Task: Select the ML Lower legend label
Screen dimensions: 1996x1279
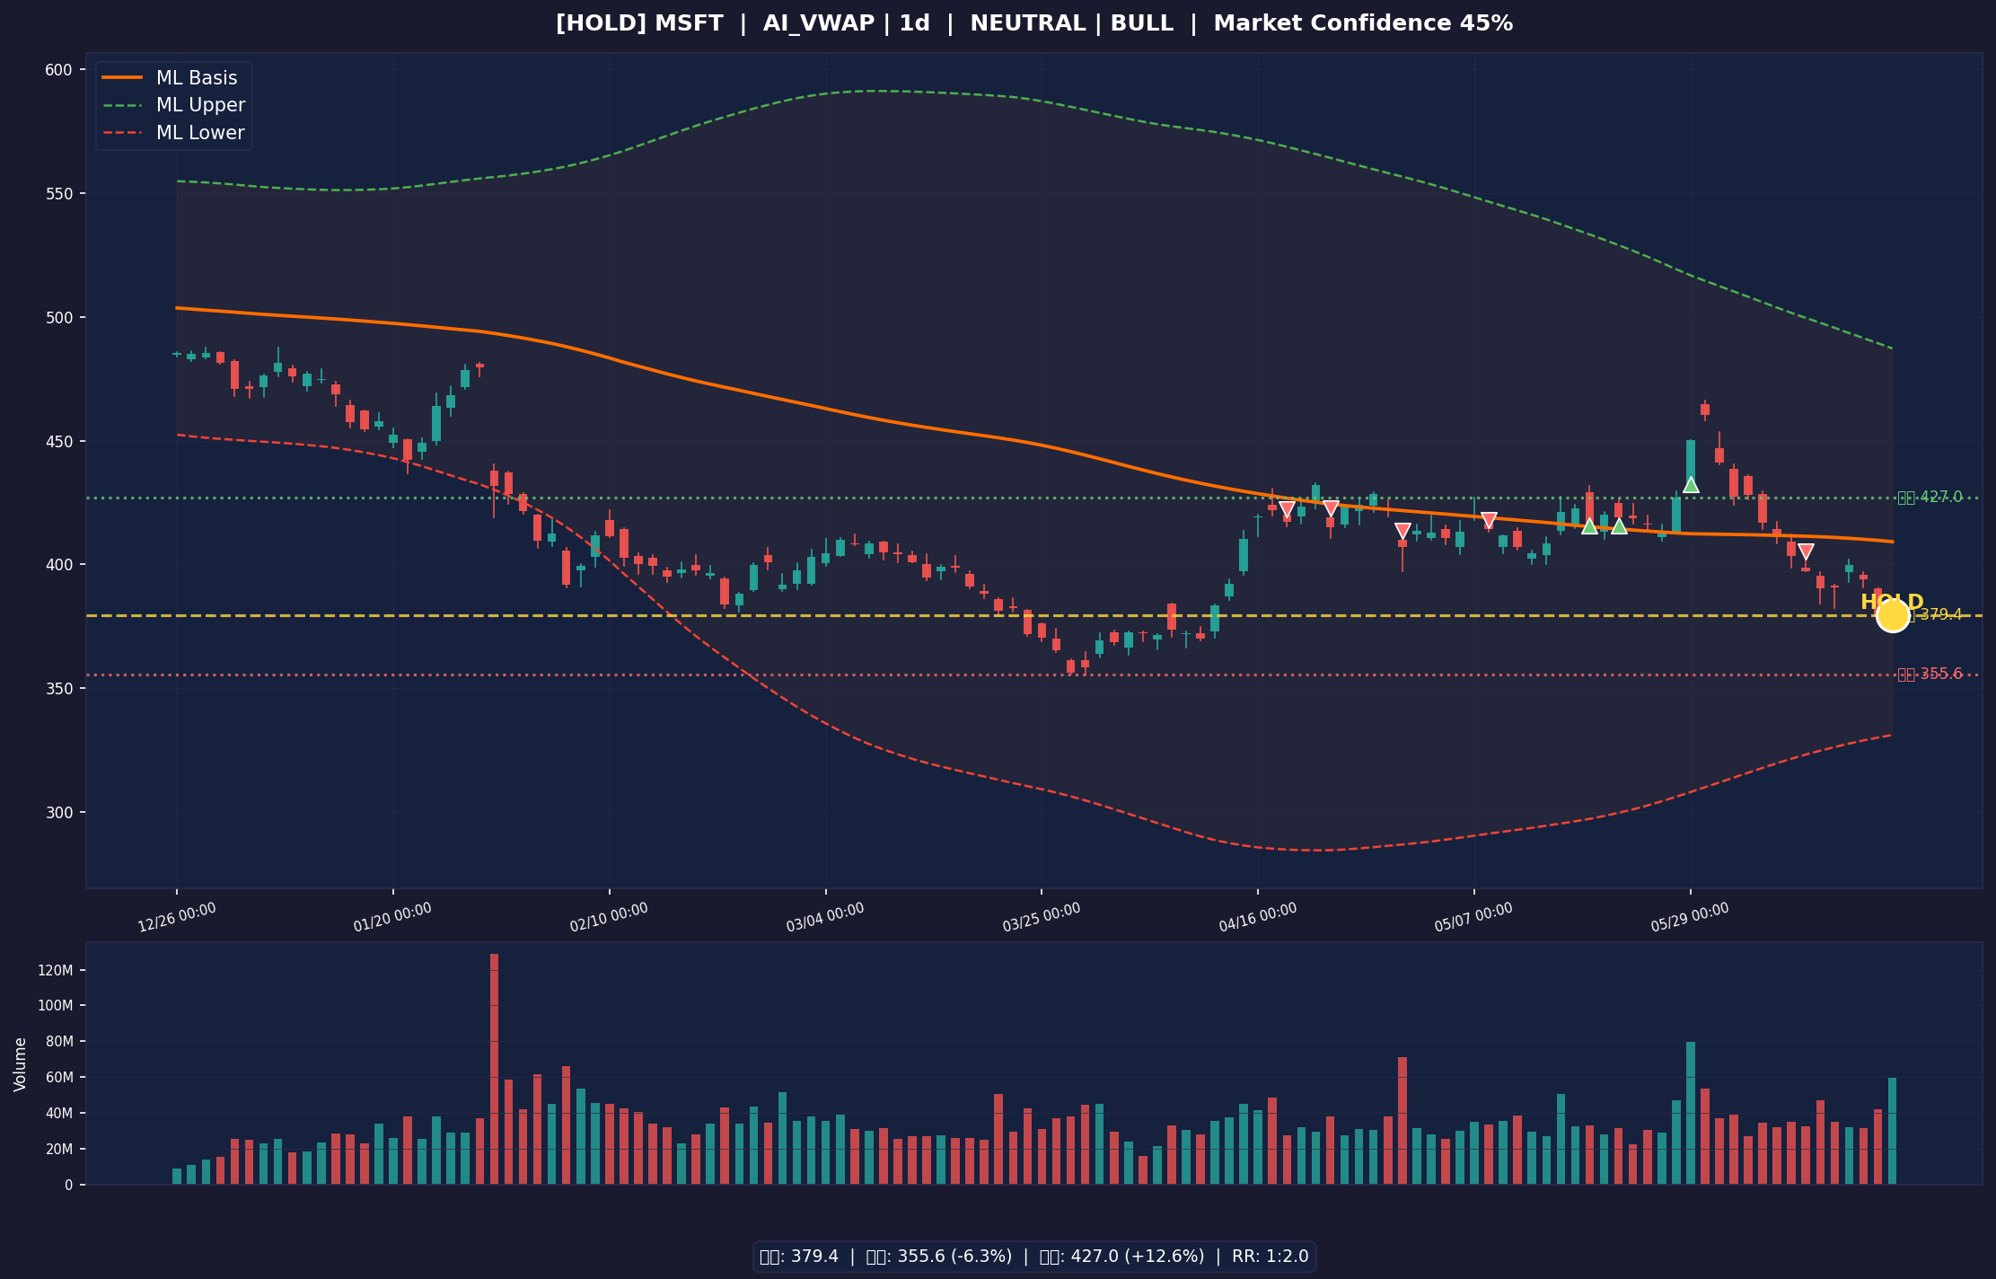Action: point(200,133)
